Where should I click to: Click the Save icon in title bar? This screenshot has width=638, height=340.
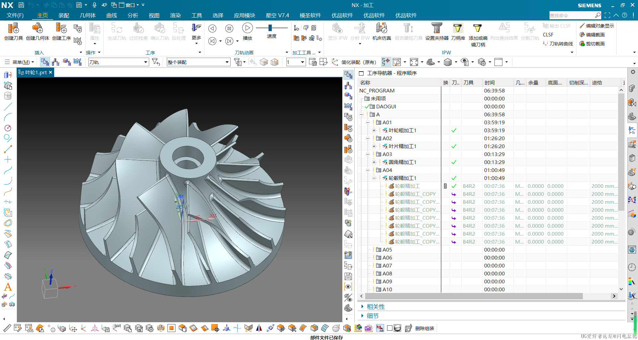21,5
